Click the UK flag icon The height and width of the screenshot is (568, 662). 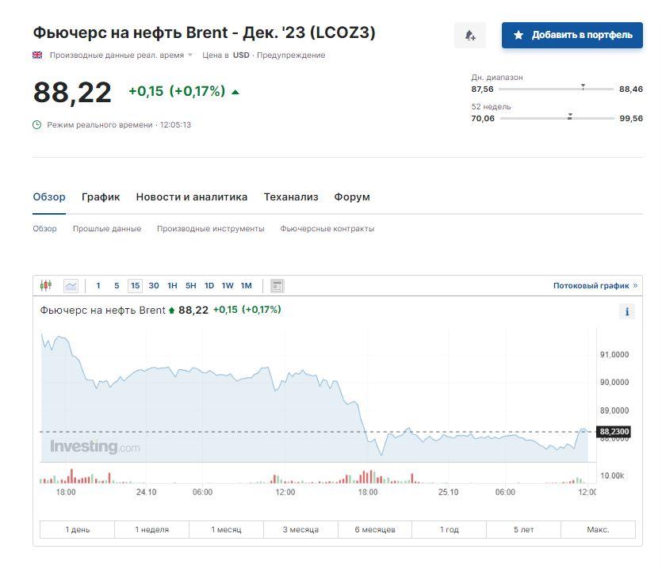(37, 55)
